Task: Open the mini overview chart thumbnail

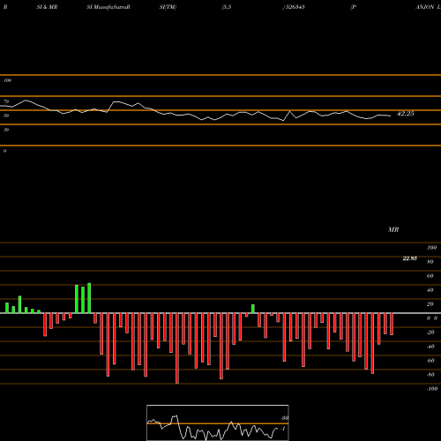Action: pyautogui.click(x=218, y=422)
